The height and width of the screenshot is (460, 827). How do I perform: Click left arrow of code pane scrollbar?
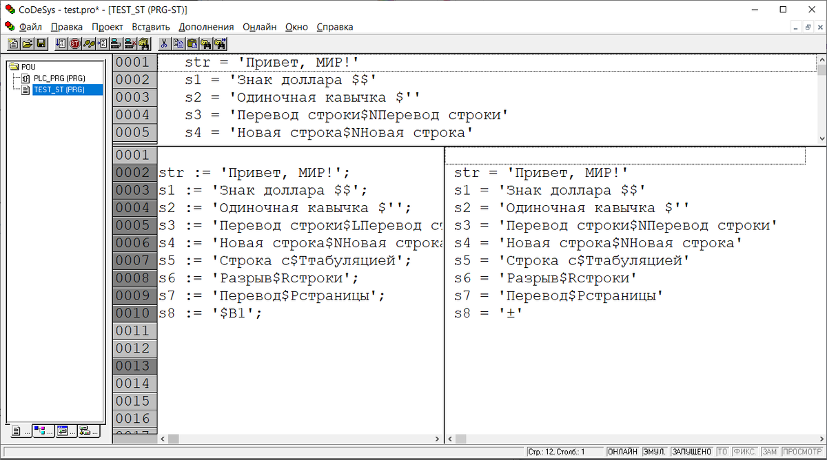point(163,439)
